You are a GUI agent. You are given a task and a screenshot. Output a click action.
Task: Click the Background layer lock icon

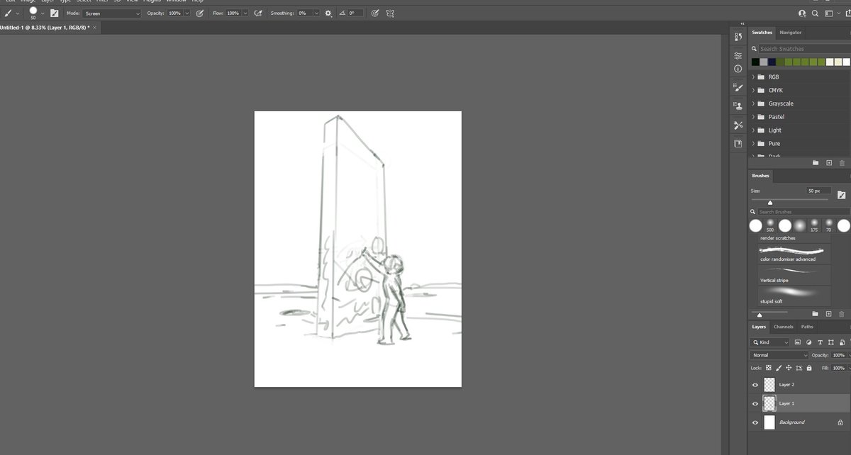pyautogui.click(x=840, y=422)
